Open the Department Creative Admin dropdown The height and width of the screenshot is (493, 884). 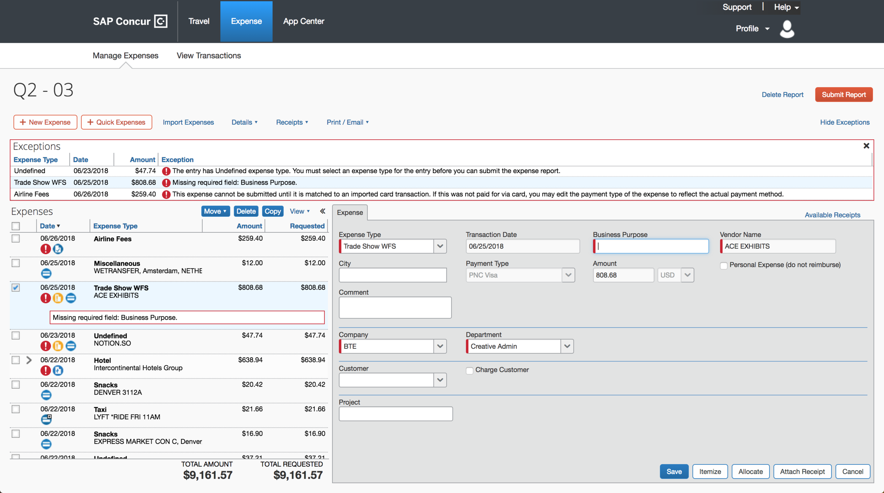pos(567,346)
